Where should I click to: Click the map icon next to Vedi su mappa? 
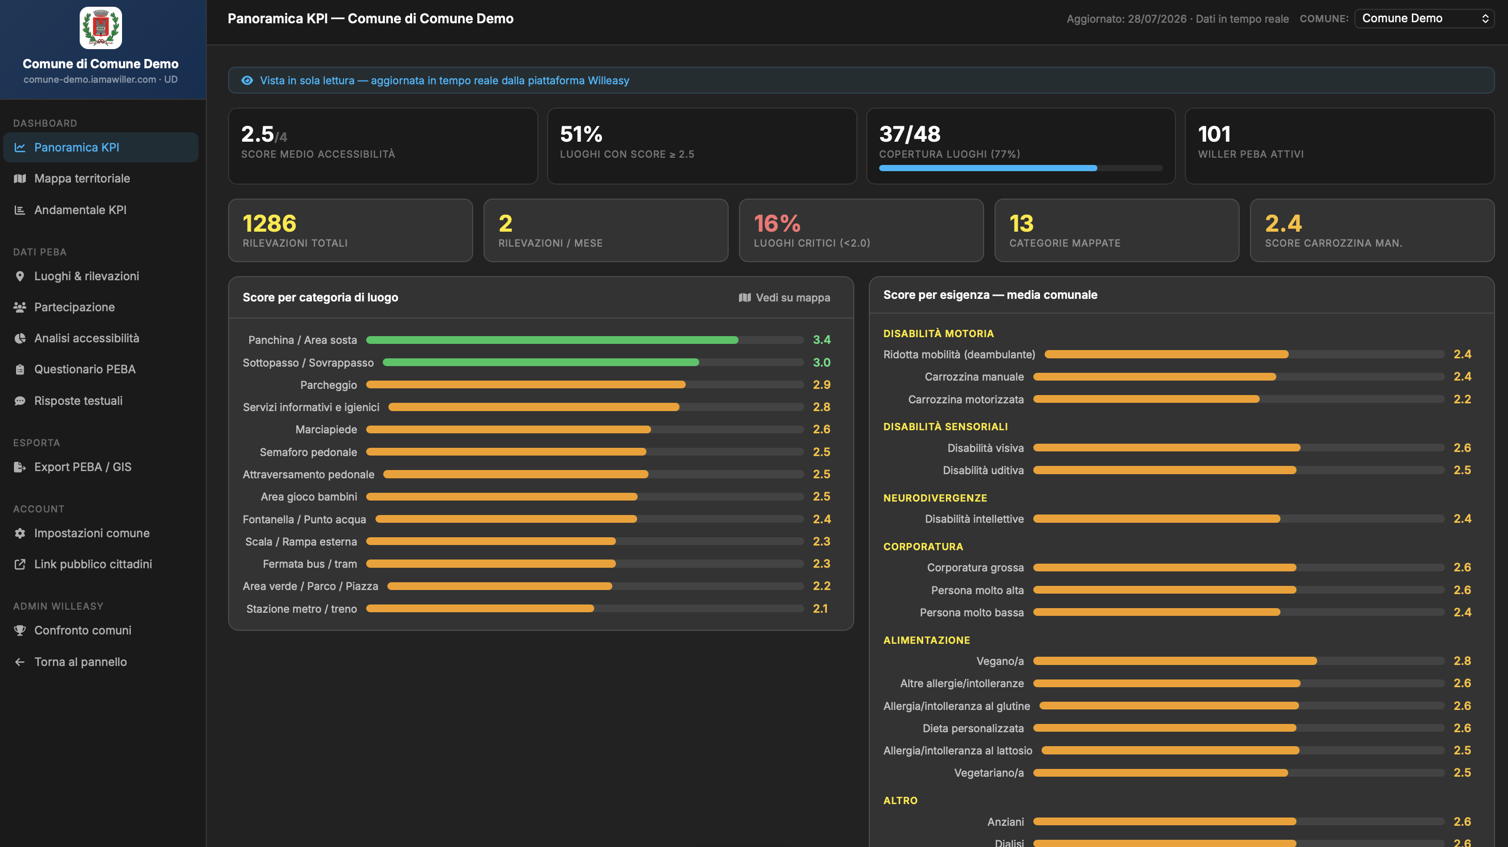tap(745, 297)
